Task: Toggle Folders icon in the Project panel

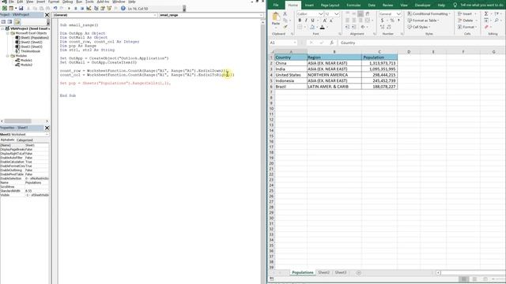Action: pos(17,21)
